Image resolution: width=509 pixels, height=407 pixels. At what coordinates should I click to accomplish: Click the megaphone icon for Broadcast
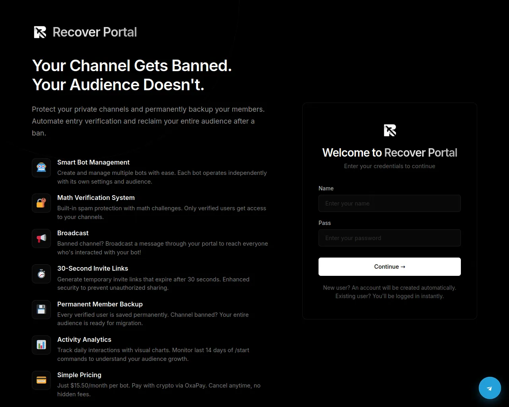click(41, 238)
